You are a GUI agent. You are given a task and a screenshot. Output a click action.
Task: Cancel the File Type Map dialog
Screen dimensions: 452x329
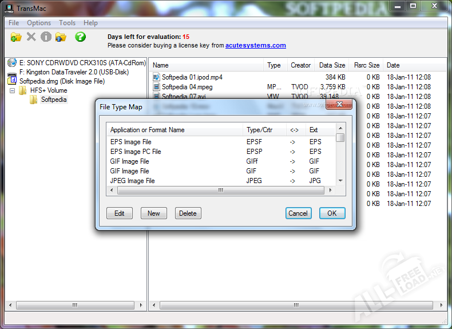[x=298, y=213]
